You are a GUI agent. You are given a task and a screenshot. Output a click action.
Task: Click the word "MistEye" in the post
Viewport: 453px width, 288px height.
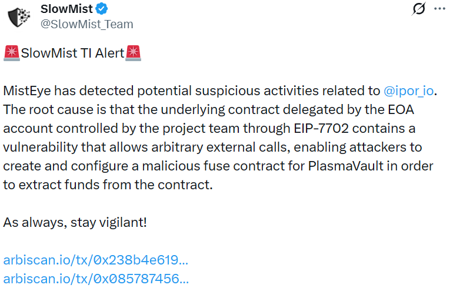coord(26,91)
